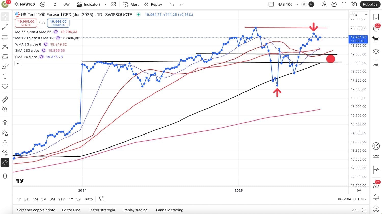Enter fullscreen chart mode
The height and width of the screenshot is (214, 382).
tap(344, 4)
